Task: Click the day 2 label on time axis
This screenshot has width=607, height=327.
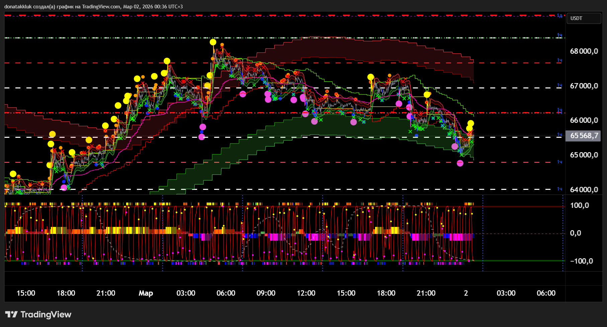Action: [x=466, y=293]
